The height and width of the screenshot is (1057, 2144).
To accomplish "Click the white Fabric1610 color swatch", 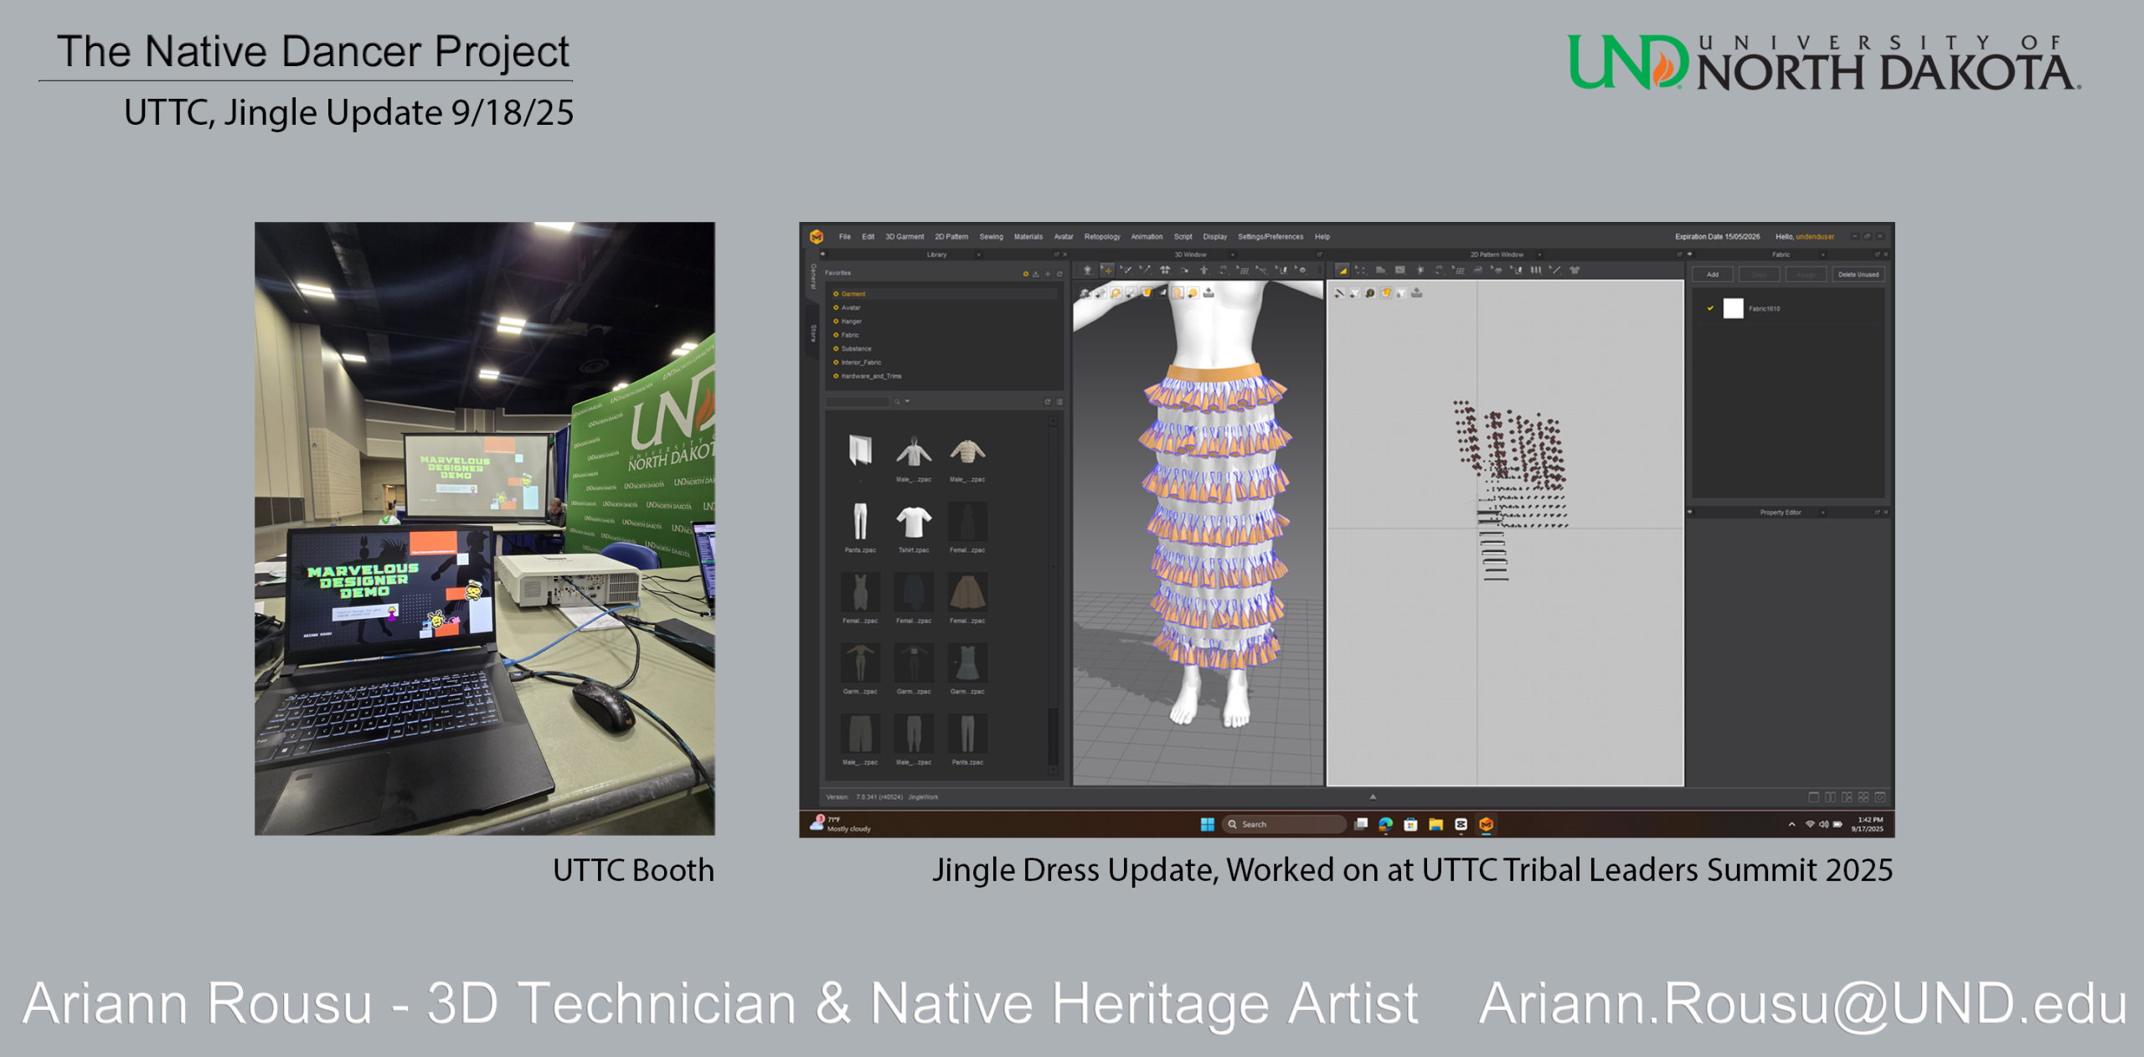I will click(x=1733, y=308).
